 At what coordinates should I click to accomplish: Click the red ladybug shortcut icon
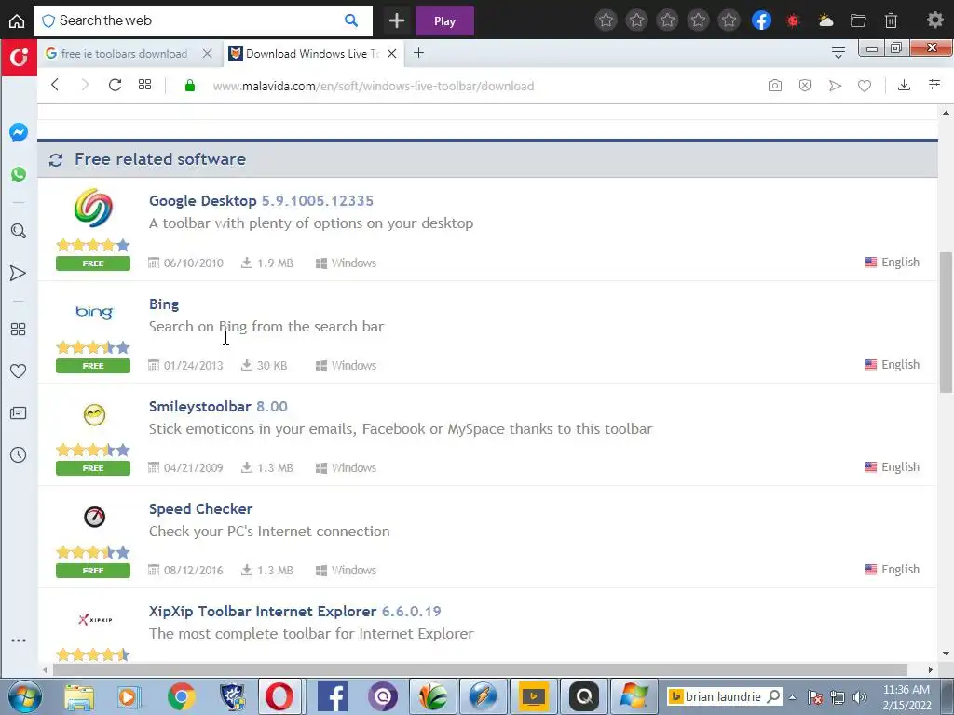coord(793,20)
